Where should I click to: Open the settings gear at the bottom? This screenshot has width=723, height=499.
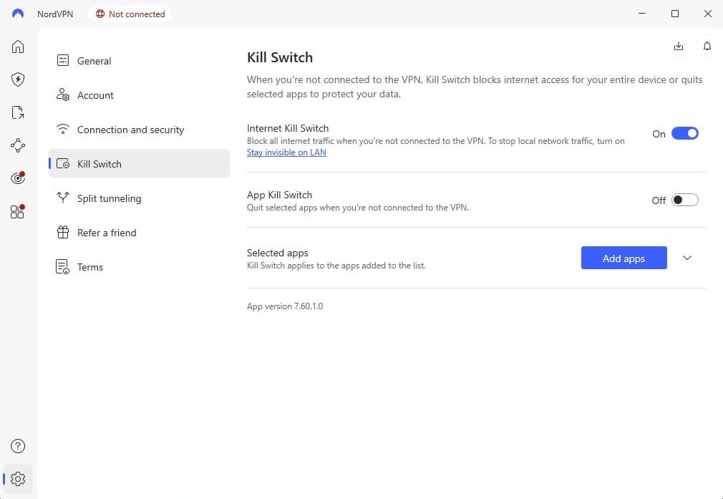pyautogui.click(x=17, y=479)
